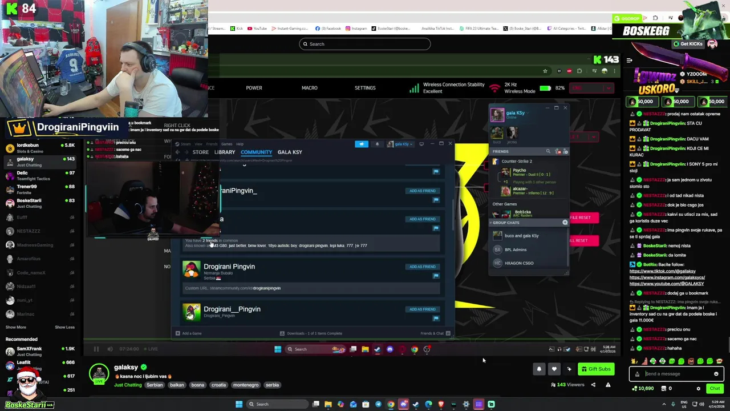
Task: Click Kick search box
Action: [x=365, y=44]
